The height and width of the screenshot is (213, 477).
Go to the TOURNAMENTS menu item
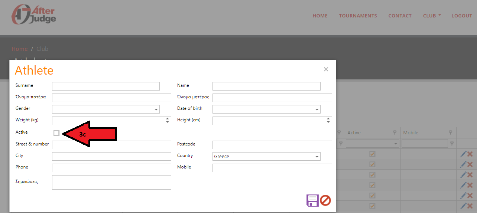click(358, 16)
